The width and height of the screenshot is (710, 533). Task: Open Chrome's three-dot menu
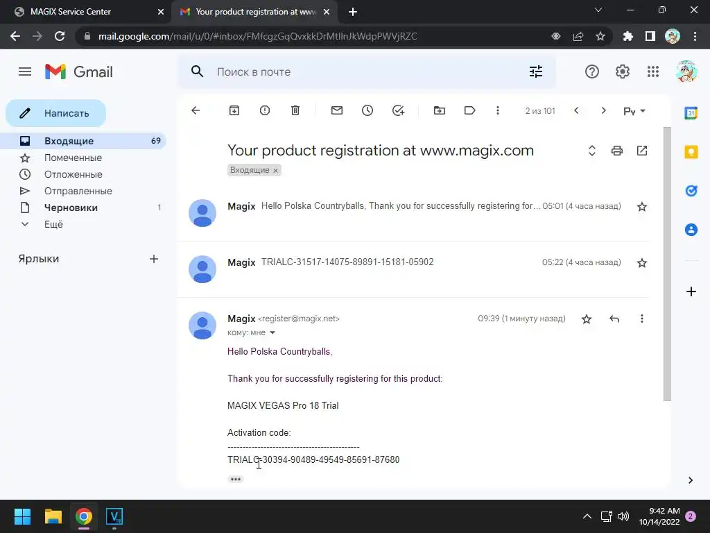pos(695,36)
